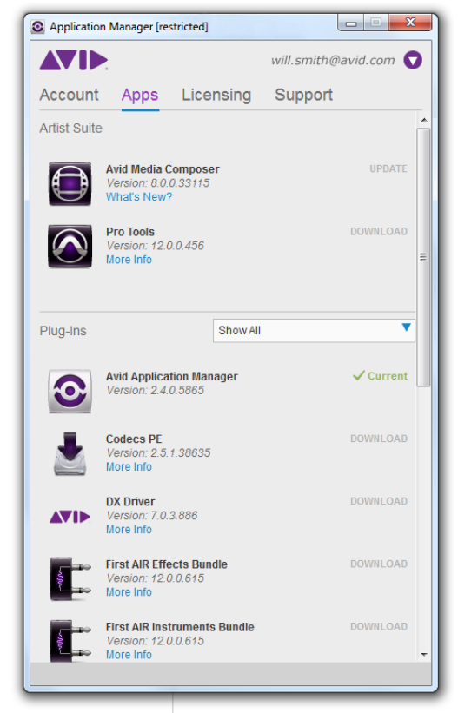471x713 pixels.
Task: Click the Codecs PE download icon
Action: (x=70, y=454)
